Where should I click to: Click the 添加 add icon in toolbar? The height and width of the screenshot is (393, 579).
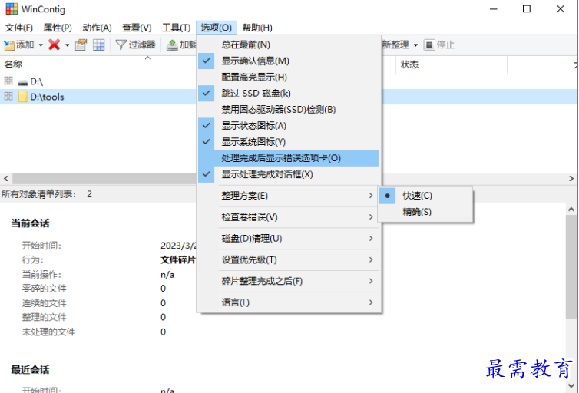9,45
